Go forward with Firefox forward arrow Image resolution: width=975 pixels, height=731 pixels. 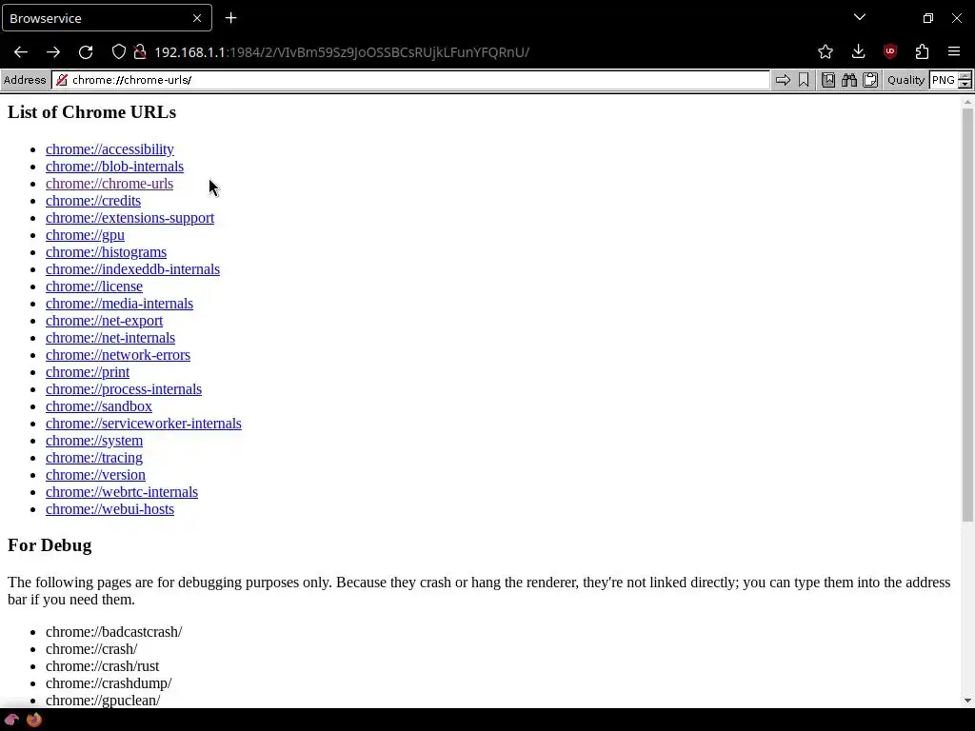click(x=53, y=52)
